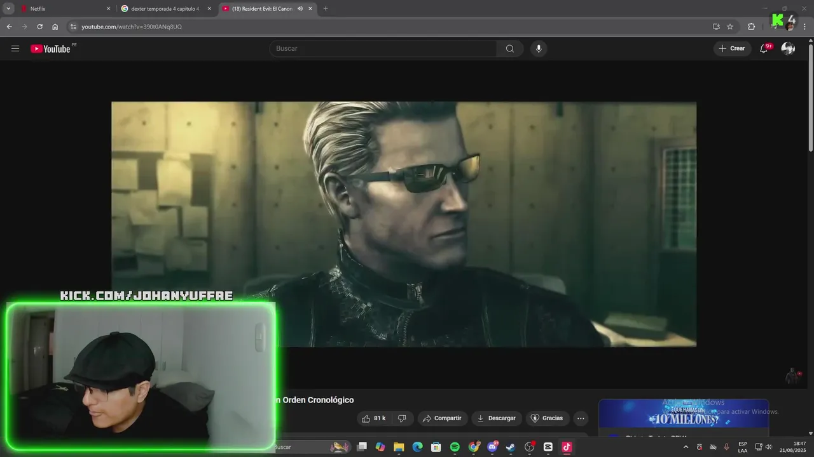Close the Netflix tab

(108, 9)
